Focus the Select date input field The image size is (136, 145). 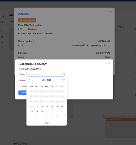45,74
